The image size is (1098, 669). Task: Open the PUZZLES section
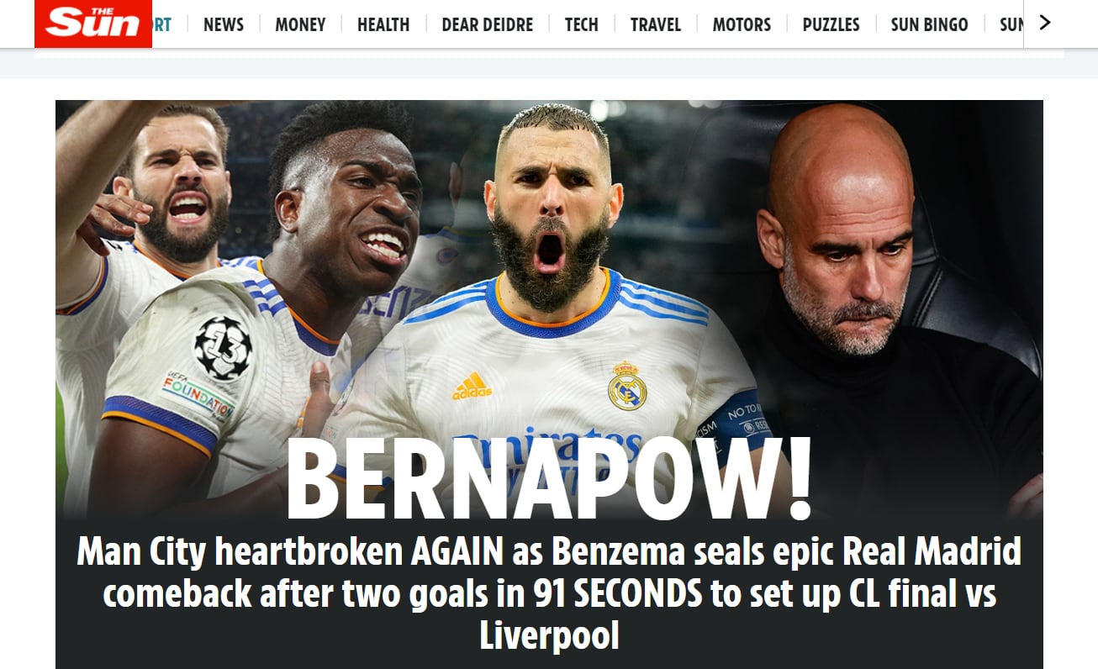tap(831, 24)
